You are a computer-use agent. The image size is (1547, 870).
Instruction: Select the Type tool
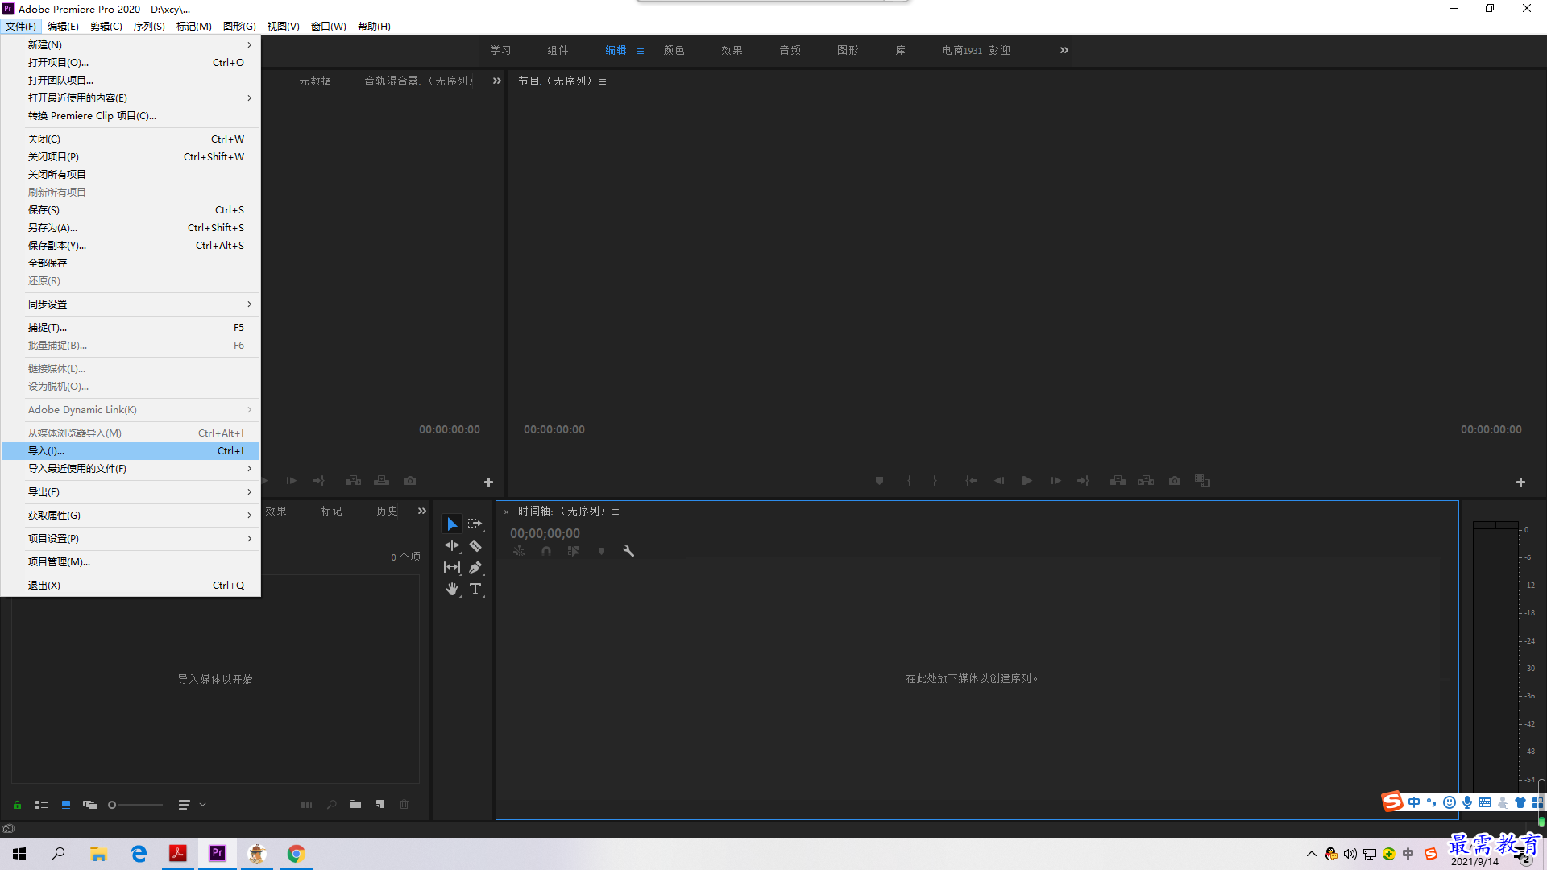475,590
